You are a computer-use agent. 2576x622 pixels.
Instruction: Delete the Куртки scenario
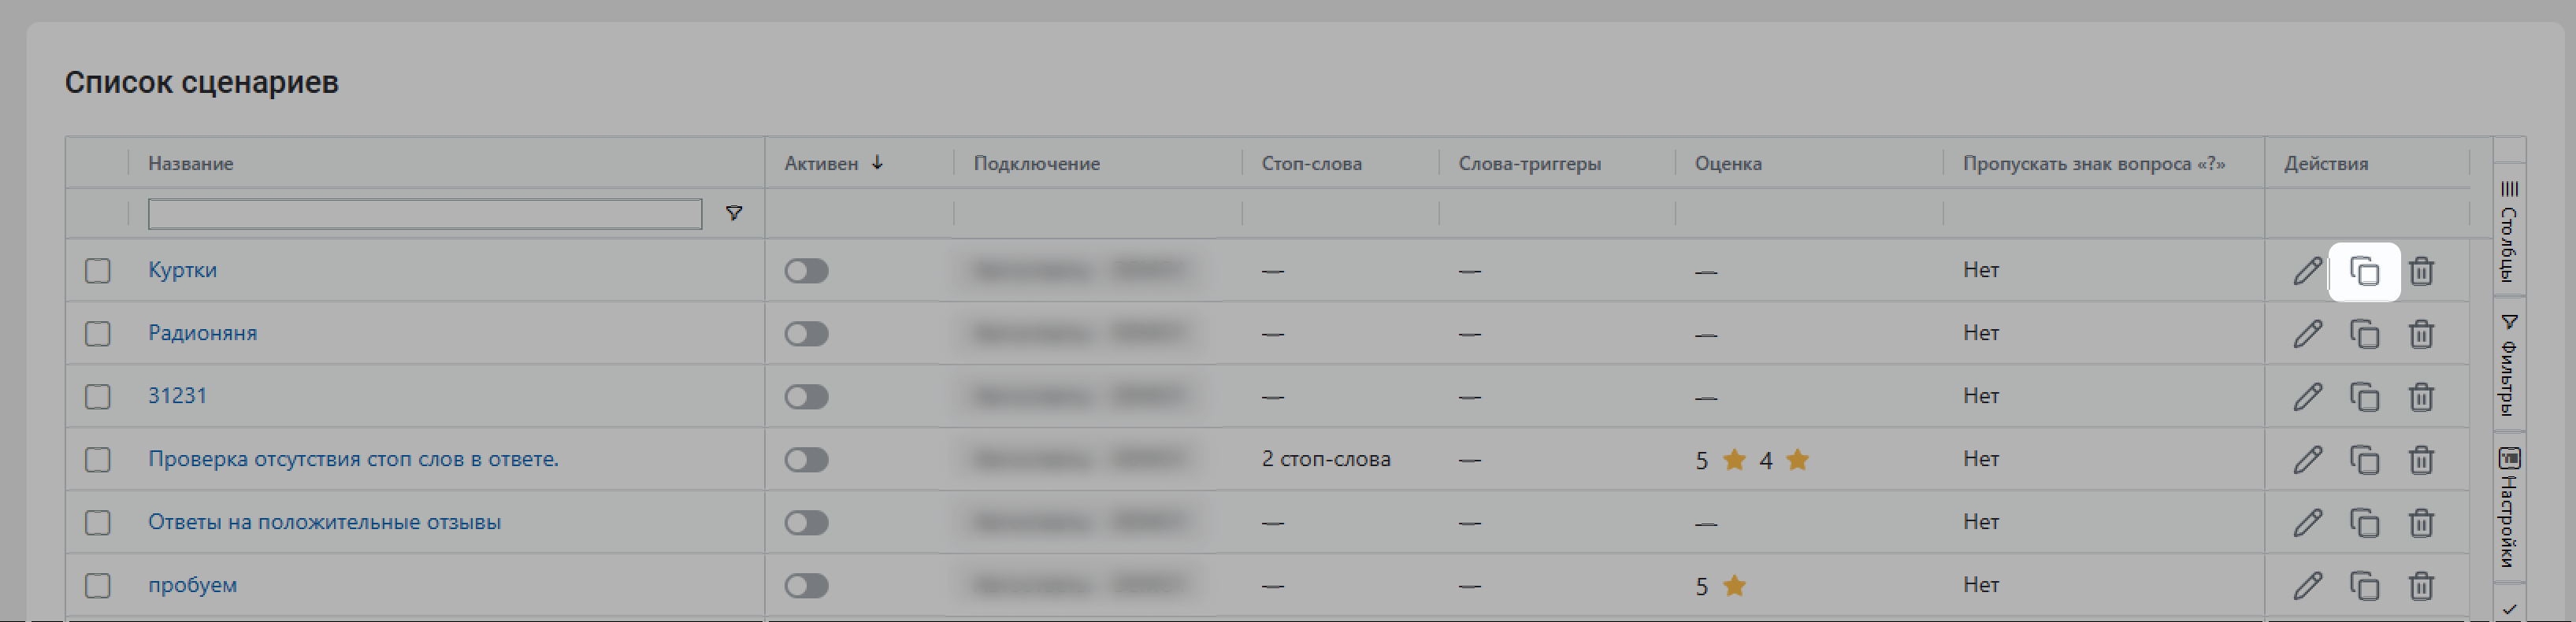(x=2421, y=271)
